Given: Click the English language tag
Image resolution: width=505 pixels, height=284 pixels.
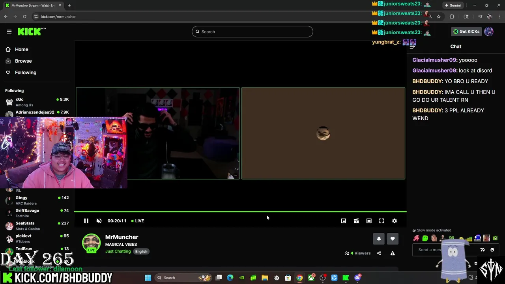Looking at the screenshot, I should (x=141, y=251).
